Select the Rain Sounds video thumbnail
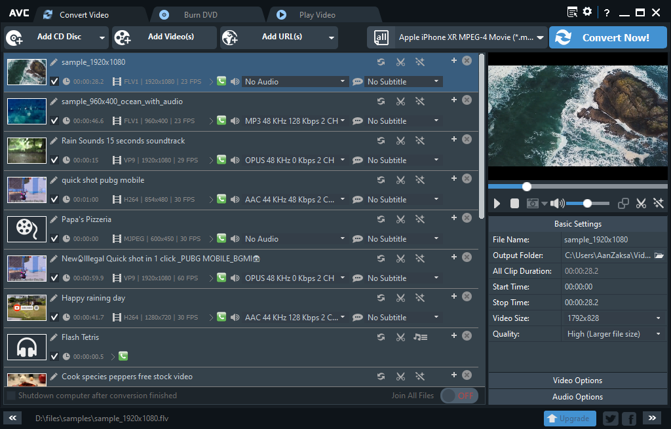This screenshot has width=671, height=429. [27, 151]
